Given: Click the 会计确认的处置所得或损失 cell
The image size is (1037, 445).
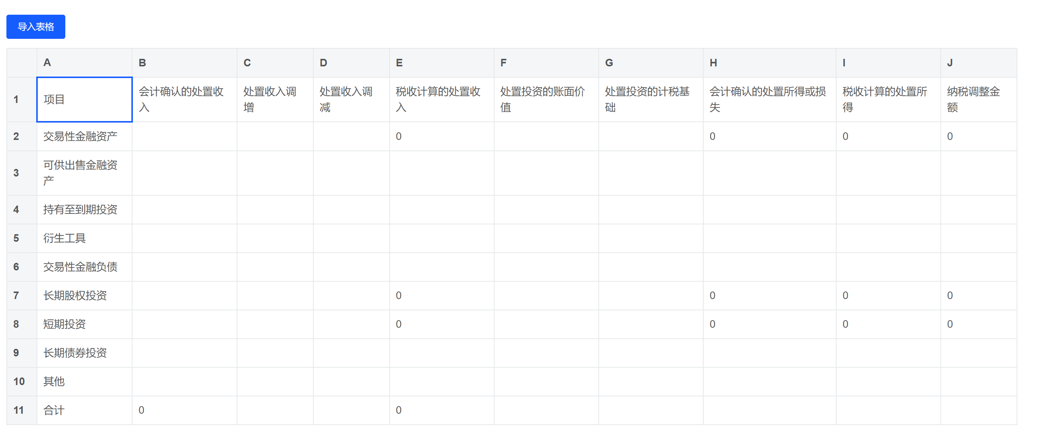Looking at the screenshot, I should tap(769, 99).
